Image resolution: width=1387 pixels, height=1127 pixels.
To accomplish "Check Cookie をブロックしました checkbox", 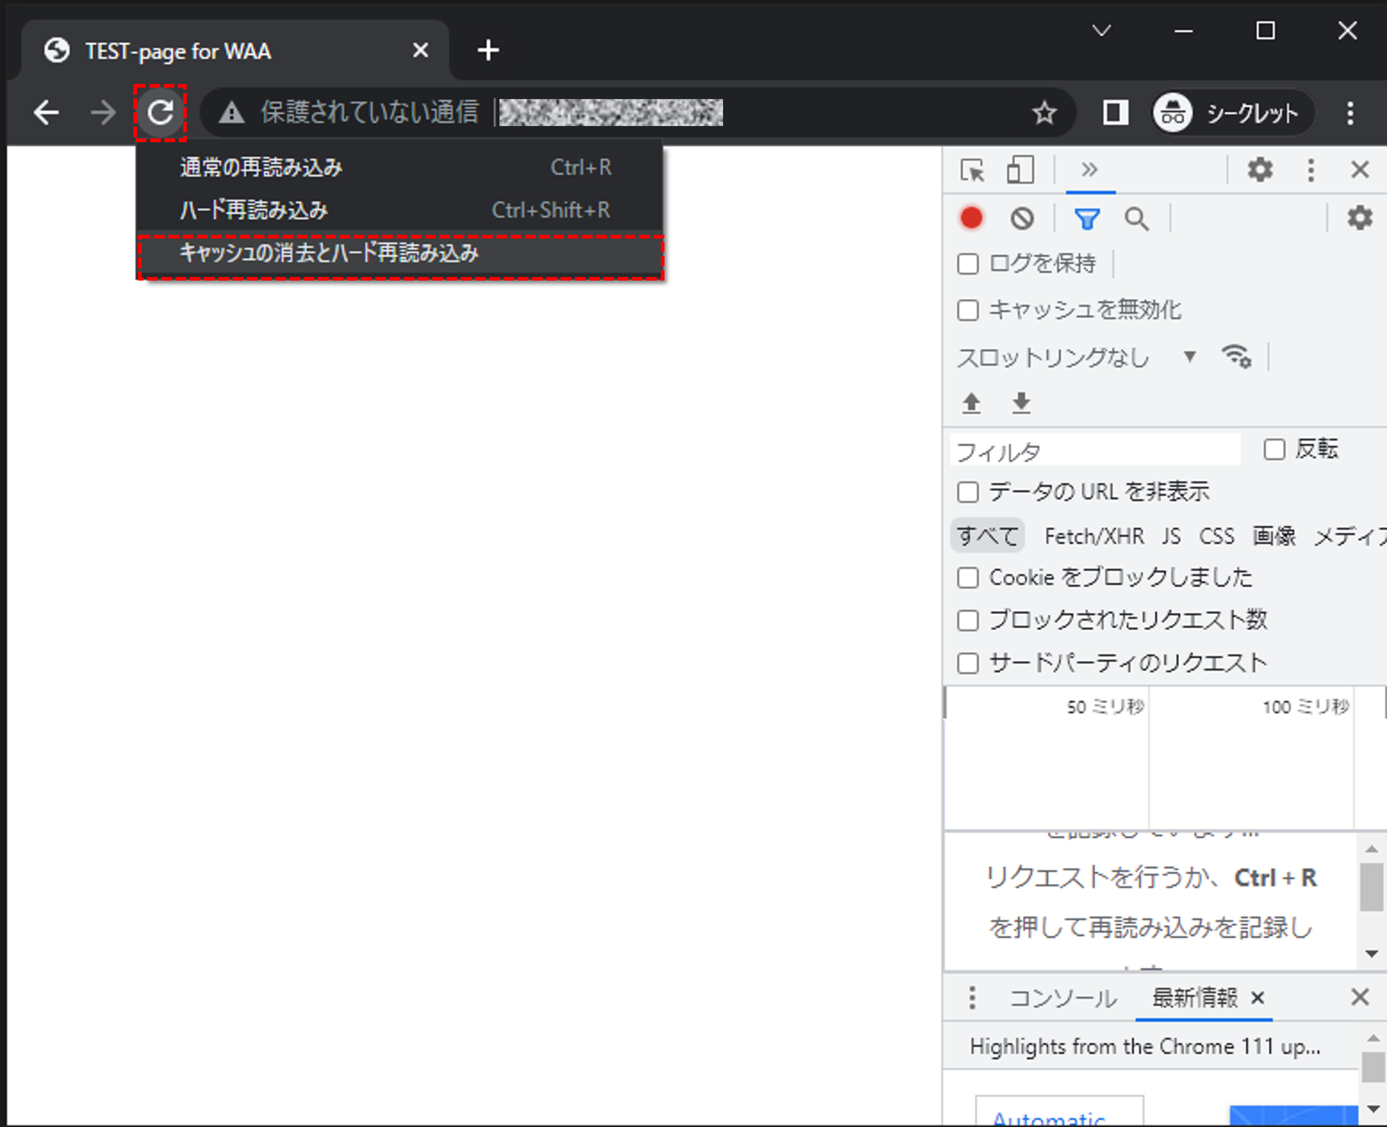I will 967,577.
